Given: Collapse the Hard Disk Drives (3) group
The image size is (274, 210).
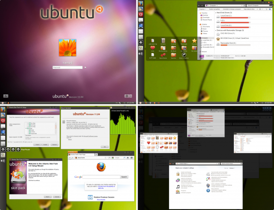Looking at the screenshot, I should pos(216,13).
